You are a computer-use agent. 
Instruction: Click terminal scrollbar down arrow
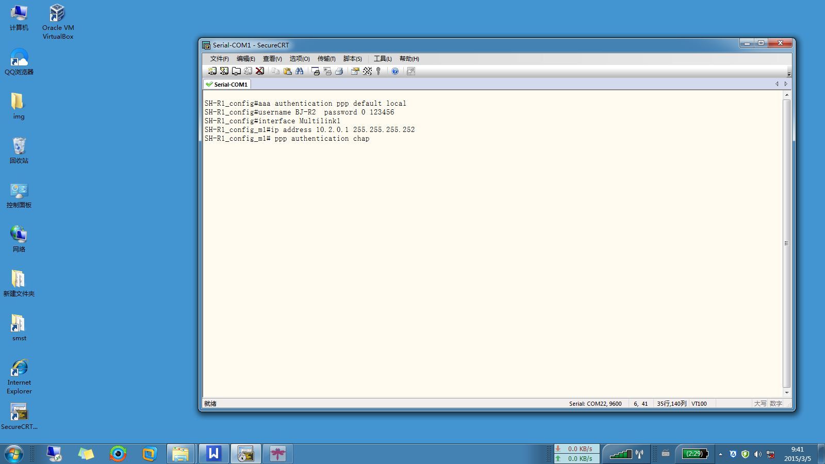coord(786,393)
